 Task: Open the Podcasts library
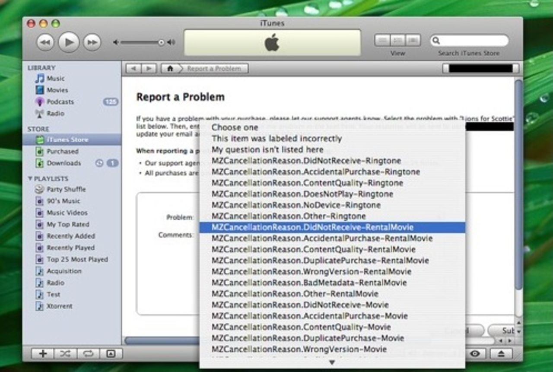[x=60, y=102]
